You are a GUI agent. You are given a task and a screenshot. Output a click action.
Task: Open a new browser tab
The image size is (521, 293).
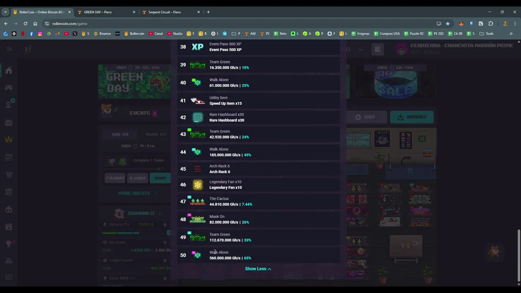pos(208,12)
